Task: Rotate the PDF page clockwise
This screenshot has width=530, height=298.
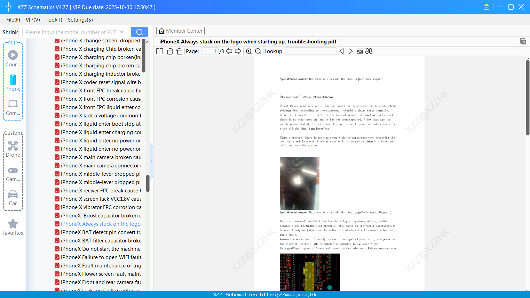Action: click(179, 51)
